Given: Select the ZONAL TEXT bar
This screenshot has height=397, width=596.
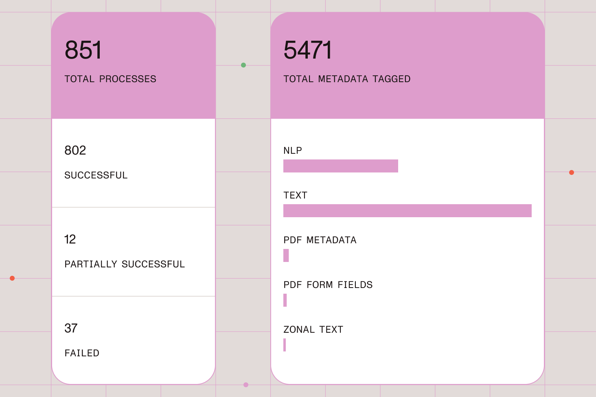Looking at the screenshot, I should coord(285,345).
